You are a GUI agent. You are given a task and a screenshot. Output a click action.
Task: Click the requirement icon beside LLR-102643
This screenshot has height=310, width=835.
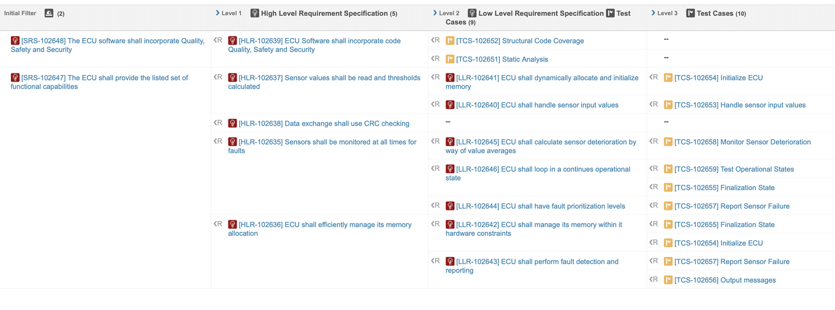point(450,262)
